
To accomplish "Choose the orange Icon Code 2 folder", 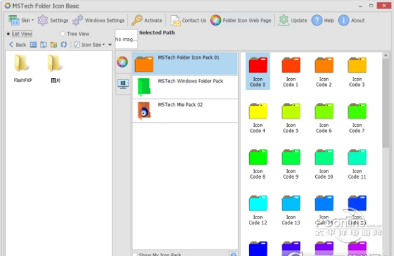I will pos(324,72).
